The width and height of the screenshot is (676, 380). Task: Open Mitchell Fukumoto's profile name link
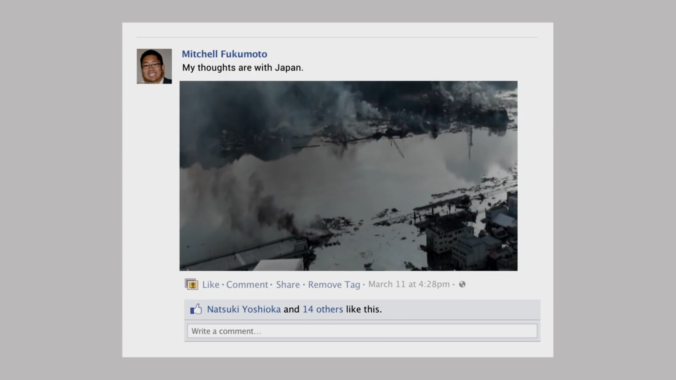tap(224, 54)
